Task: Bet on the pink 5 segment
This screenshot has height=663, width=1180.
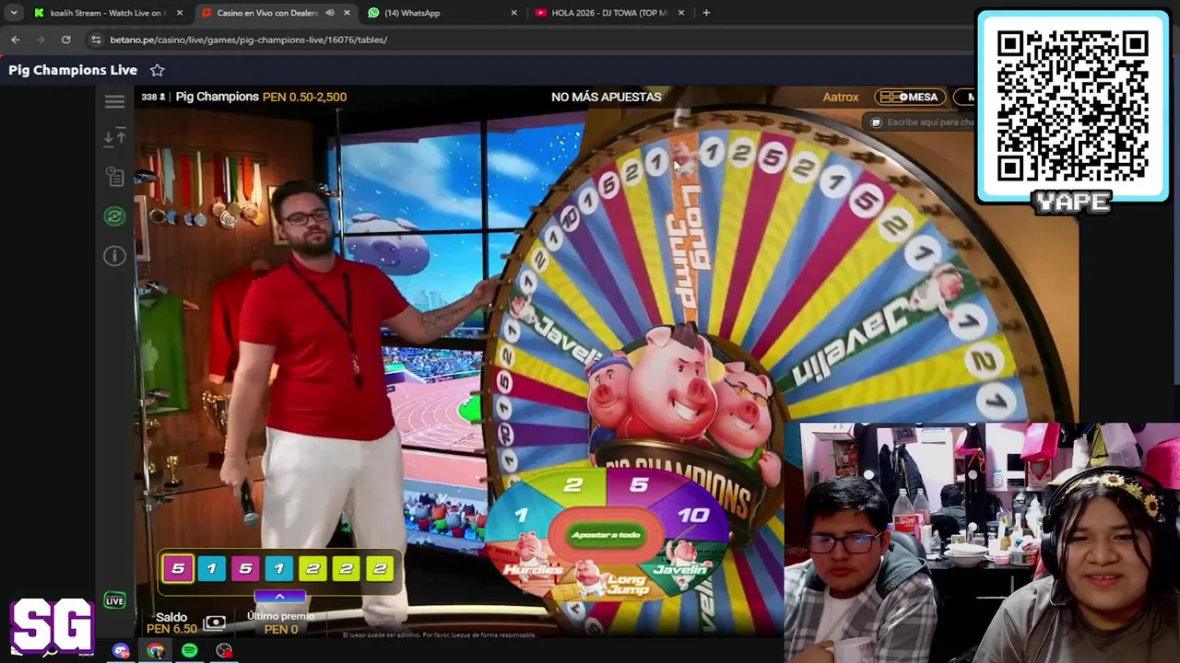Action: tap(639, 485)
